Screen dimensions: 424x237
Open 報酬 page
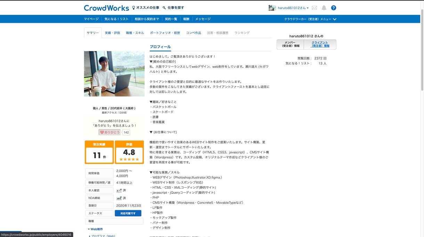[x=186, y=19]
